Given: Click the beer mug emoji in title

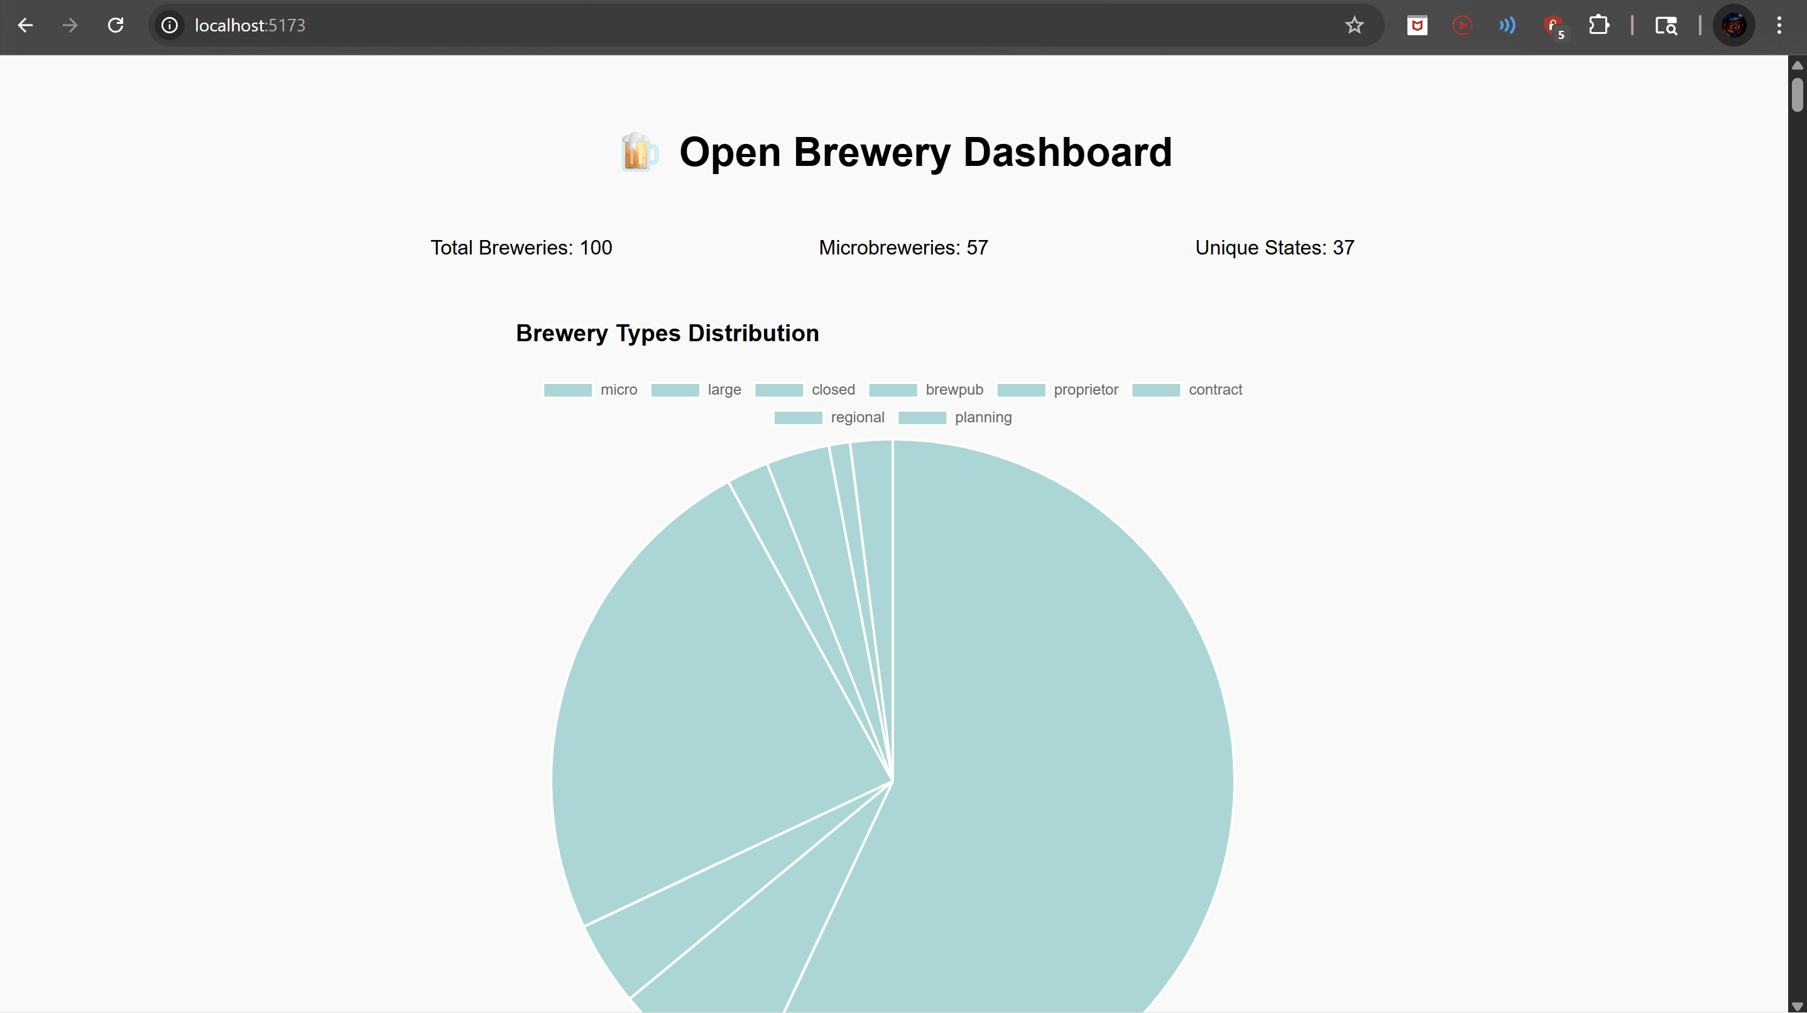Looking at the screenshot, I should 638,151.
